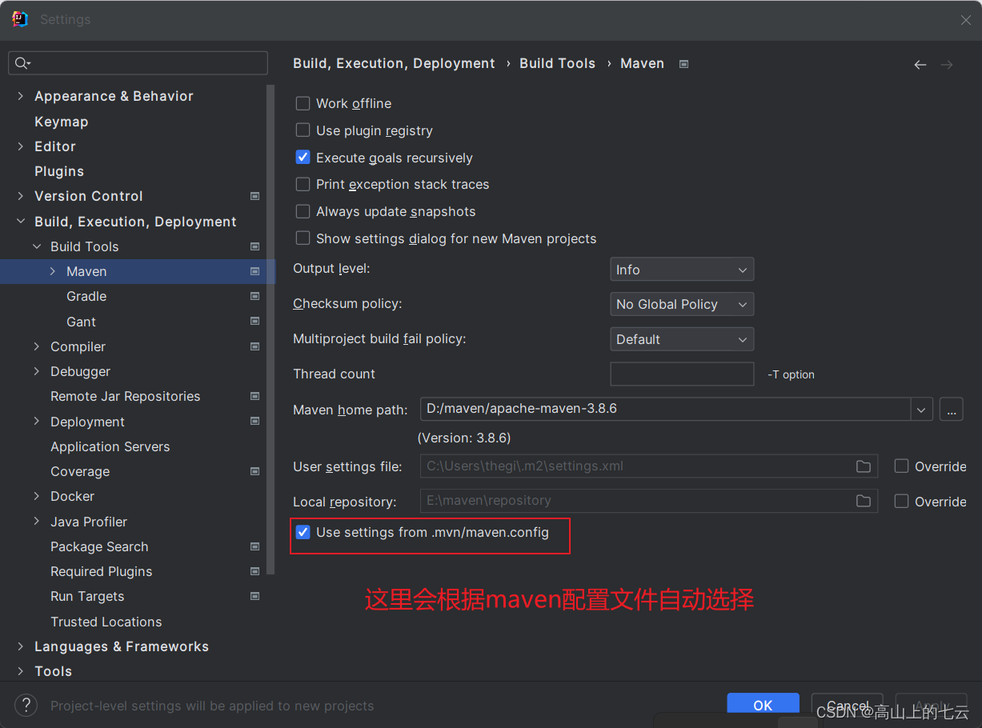The height and width of the screenshot is (728, 982).
Task: Click Build, Execution, Deployment breadcrumb
Action: [x=395, y=63]
